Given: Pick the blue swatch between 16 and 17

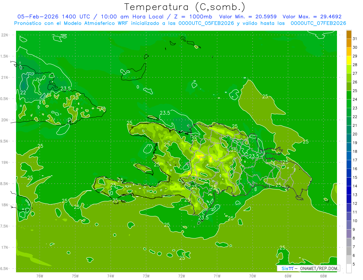Looking at the screenshot, I should click(349, 164).
